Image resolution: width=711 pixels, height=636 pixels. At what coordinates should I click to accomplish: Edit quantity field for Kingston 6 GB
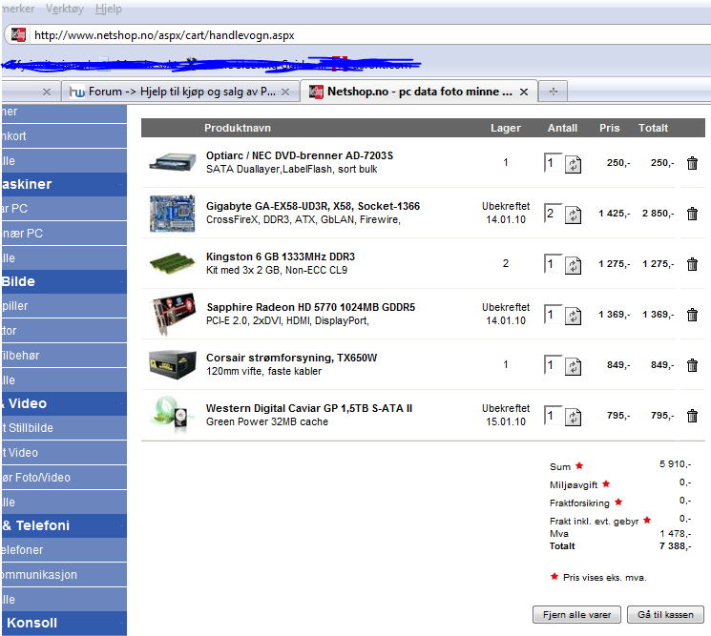[554, 263]
